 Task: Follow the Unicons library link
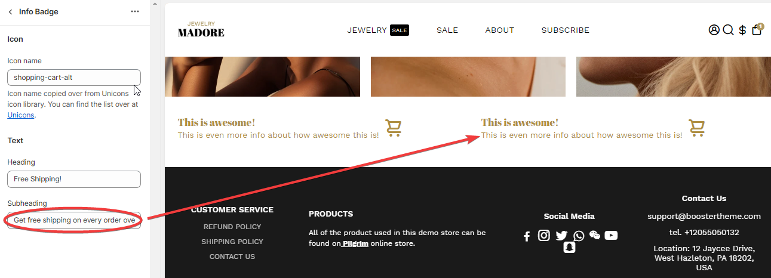click(x=21, y=115)
